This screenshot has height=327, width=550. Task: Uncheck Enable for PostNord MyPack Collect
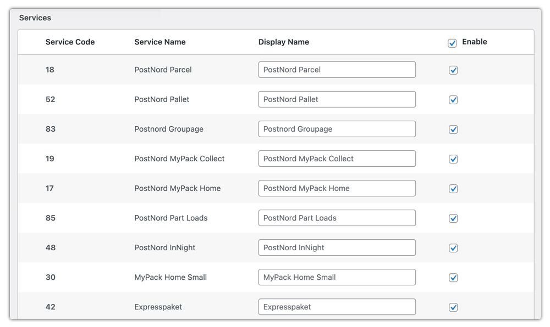[x=453, y=159]
